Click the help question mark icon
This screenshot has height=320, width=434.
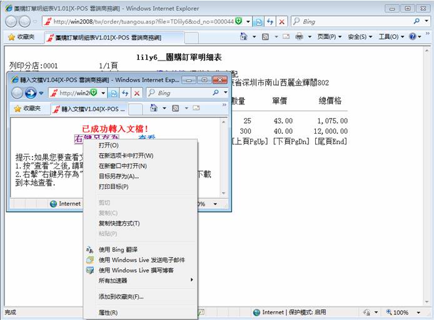412,37
